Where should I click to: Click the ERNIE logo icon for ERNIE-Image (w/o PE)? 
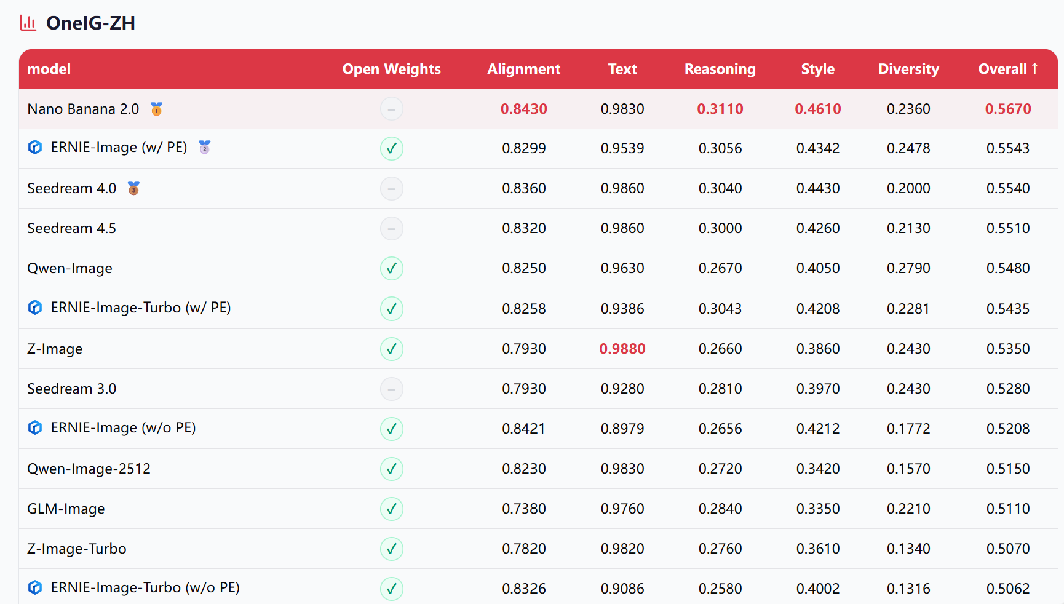[35, 427]
